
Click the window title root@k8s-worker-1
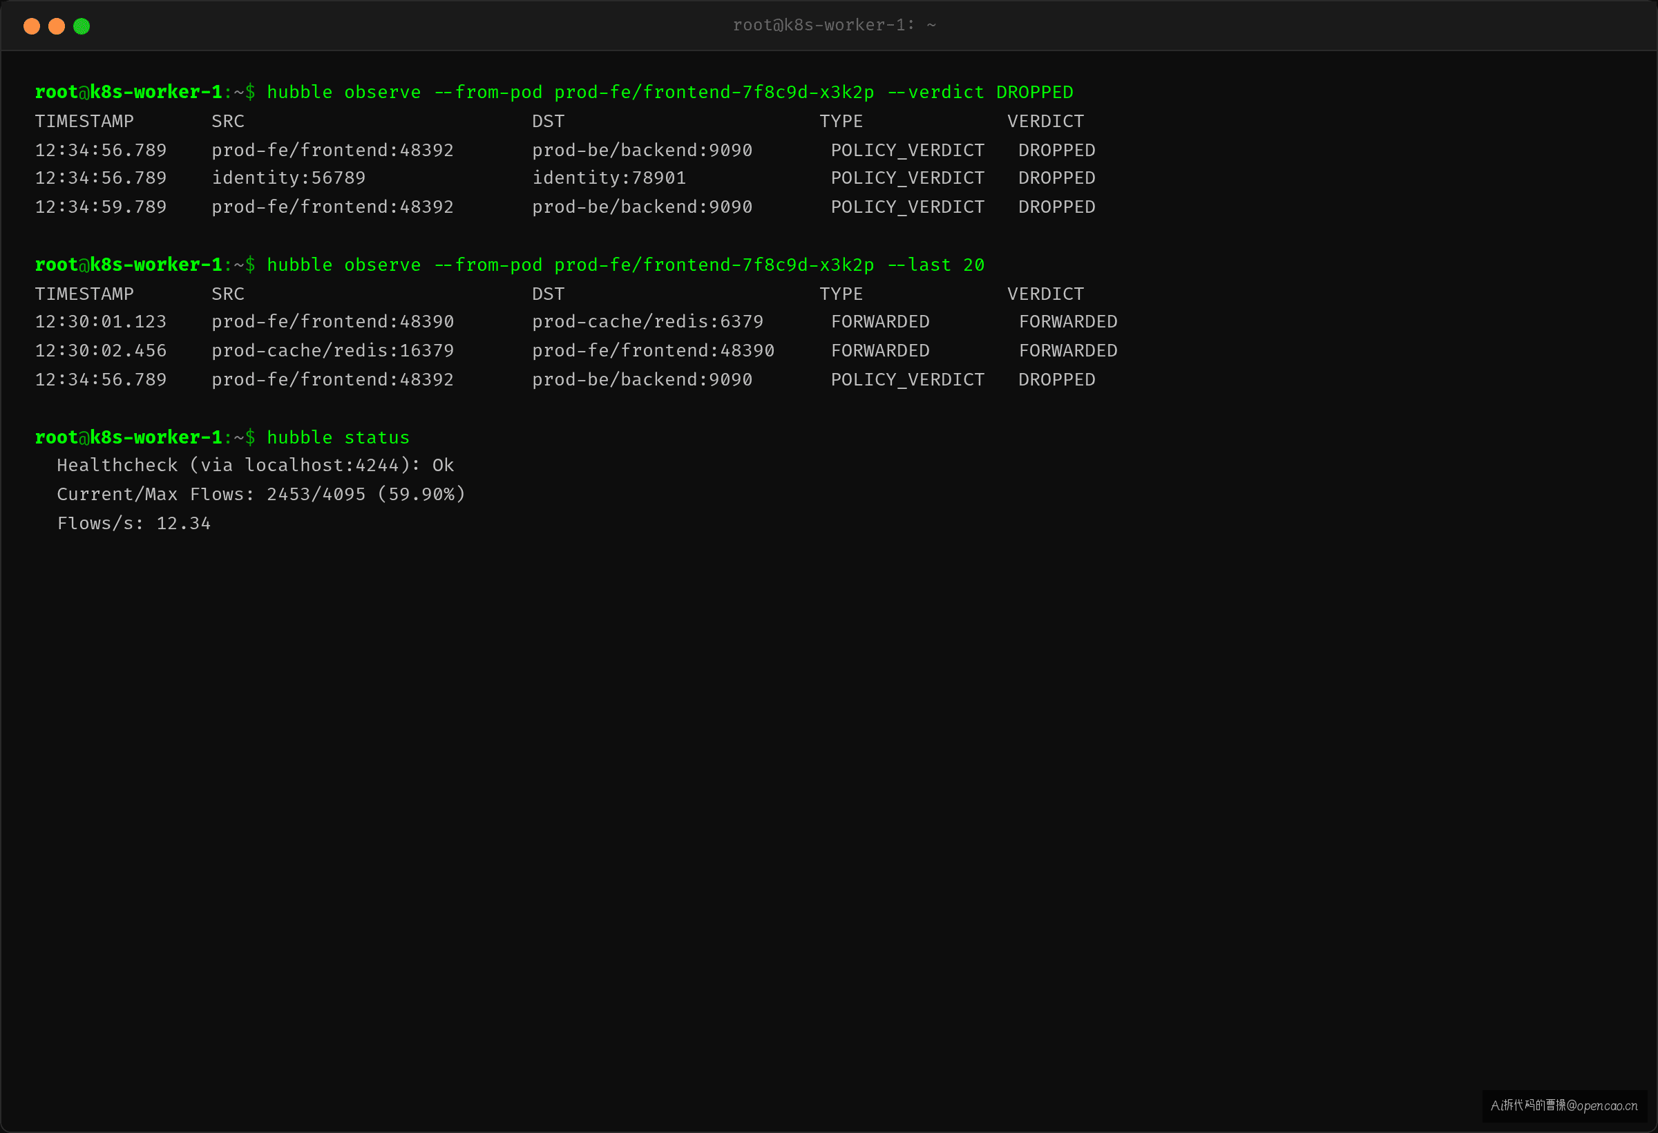pyautogui.click(x=834, y=25)
